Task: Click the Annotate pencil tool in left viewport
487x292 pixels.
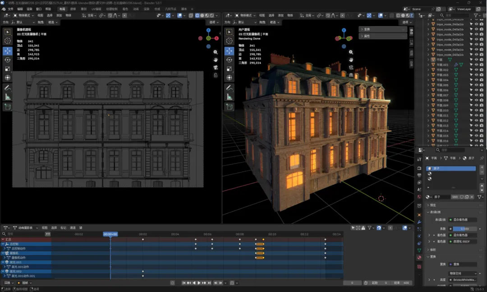Action: 8,88
